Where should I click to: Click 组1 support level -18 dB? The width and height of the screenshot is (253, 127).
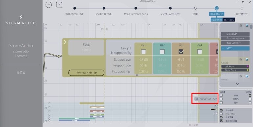click(144, 60)
